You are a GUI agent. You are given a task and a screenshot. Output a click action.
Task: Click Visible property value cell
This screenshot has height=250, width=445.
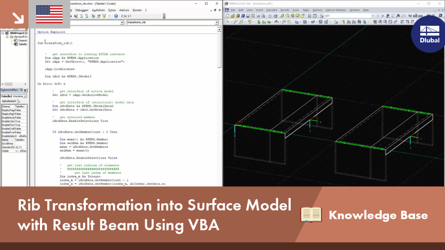coord(20,151)
